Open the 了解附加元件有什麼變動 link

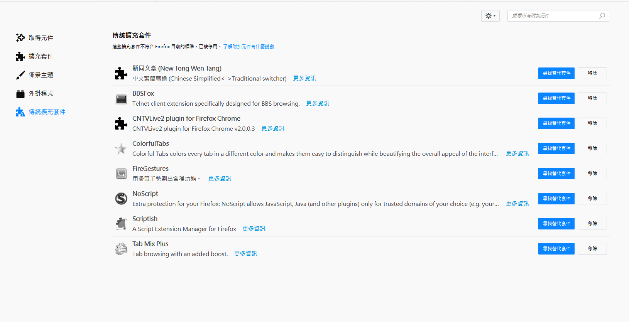coord(249,47)
